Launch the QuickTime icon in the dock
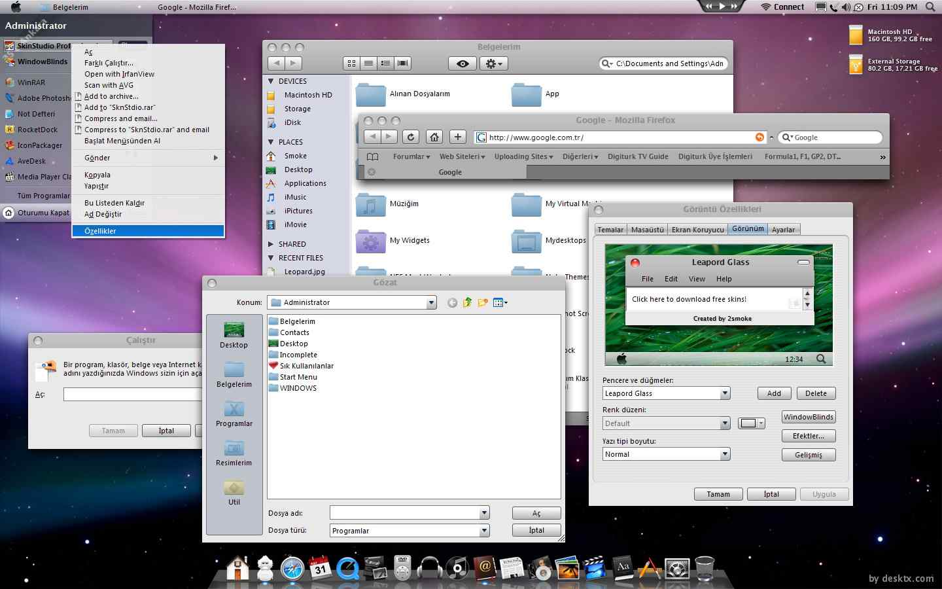 (347, 569)
